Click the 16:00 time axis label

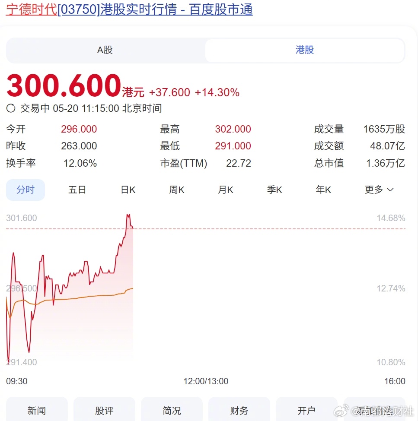[395, 381]
